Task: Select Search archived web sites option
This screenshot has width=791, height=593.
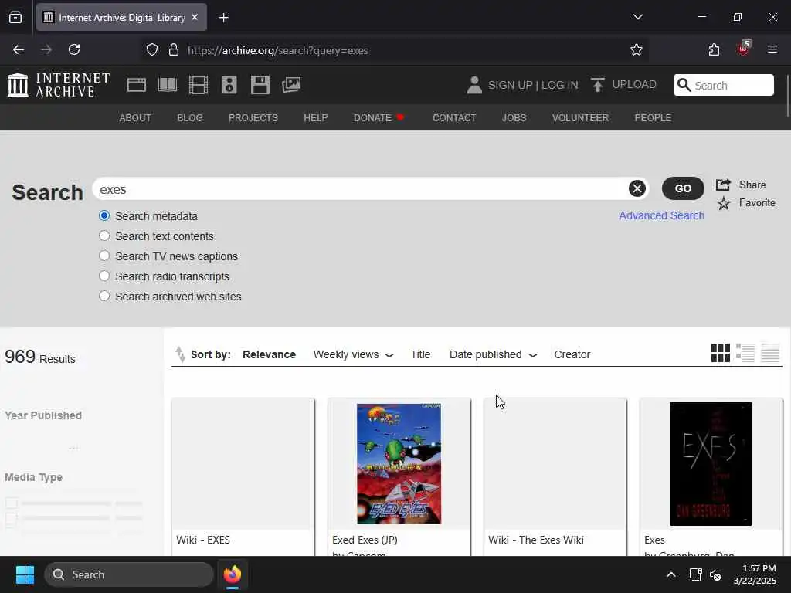Action: click(104, 296)
